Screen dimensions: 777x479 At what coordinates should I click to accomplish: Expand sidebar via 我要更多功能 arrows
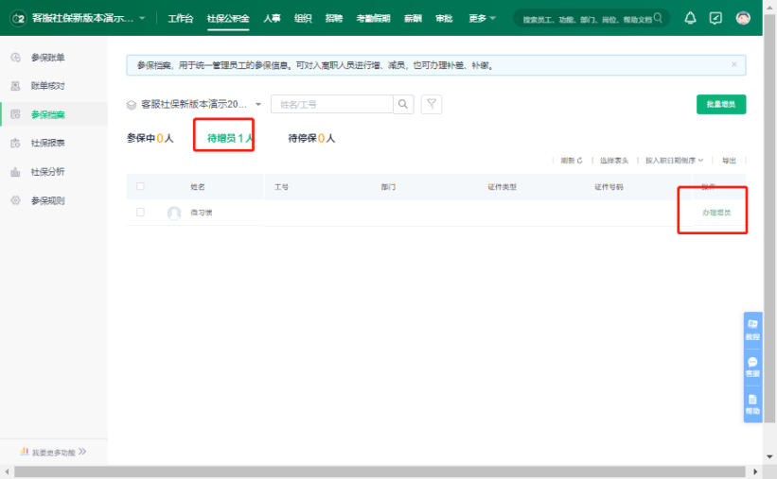pos(82,452)
